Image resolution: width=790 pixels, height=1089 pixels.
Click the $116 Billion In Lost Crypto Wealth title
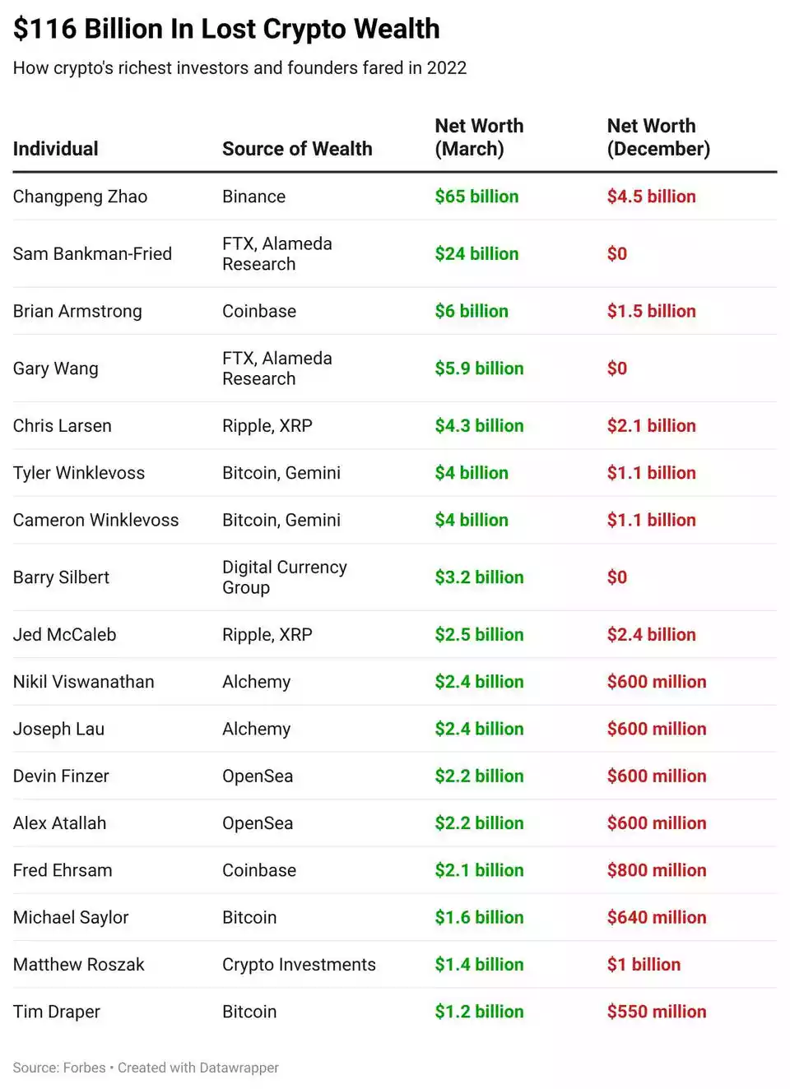[226, 29]
